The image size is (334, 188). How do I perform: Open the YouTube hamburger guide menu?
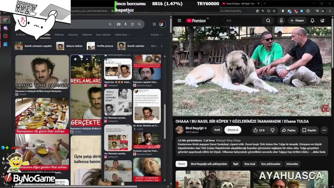click(179, 21)
